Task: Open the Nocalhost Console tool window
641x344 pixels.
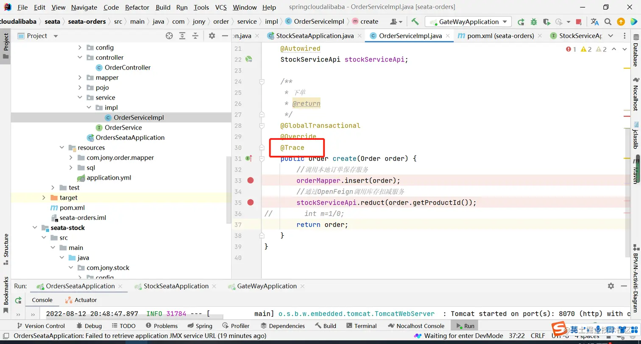Action: pos(416,326)
